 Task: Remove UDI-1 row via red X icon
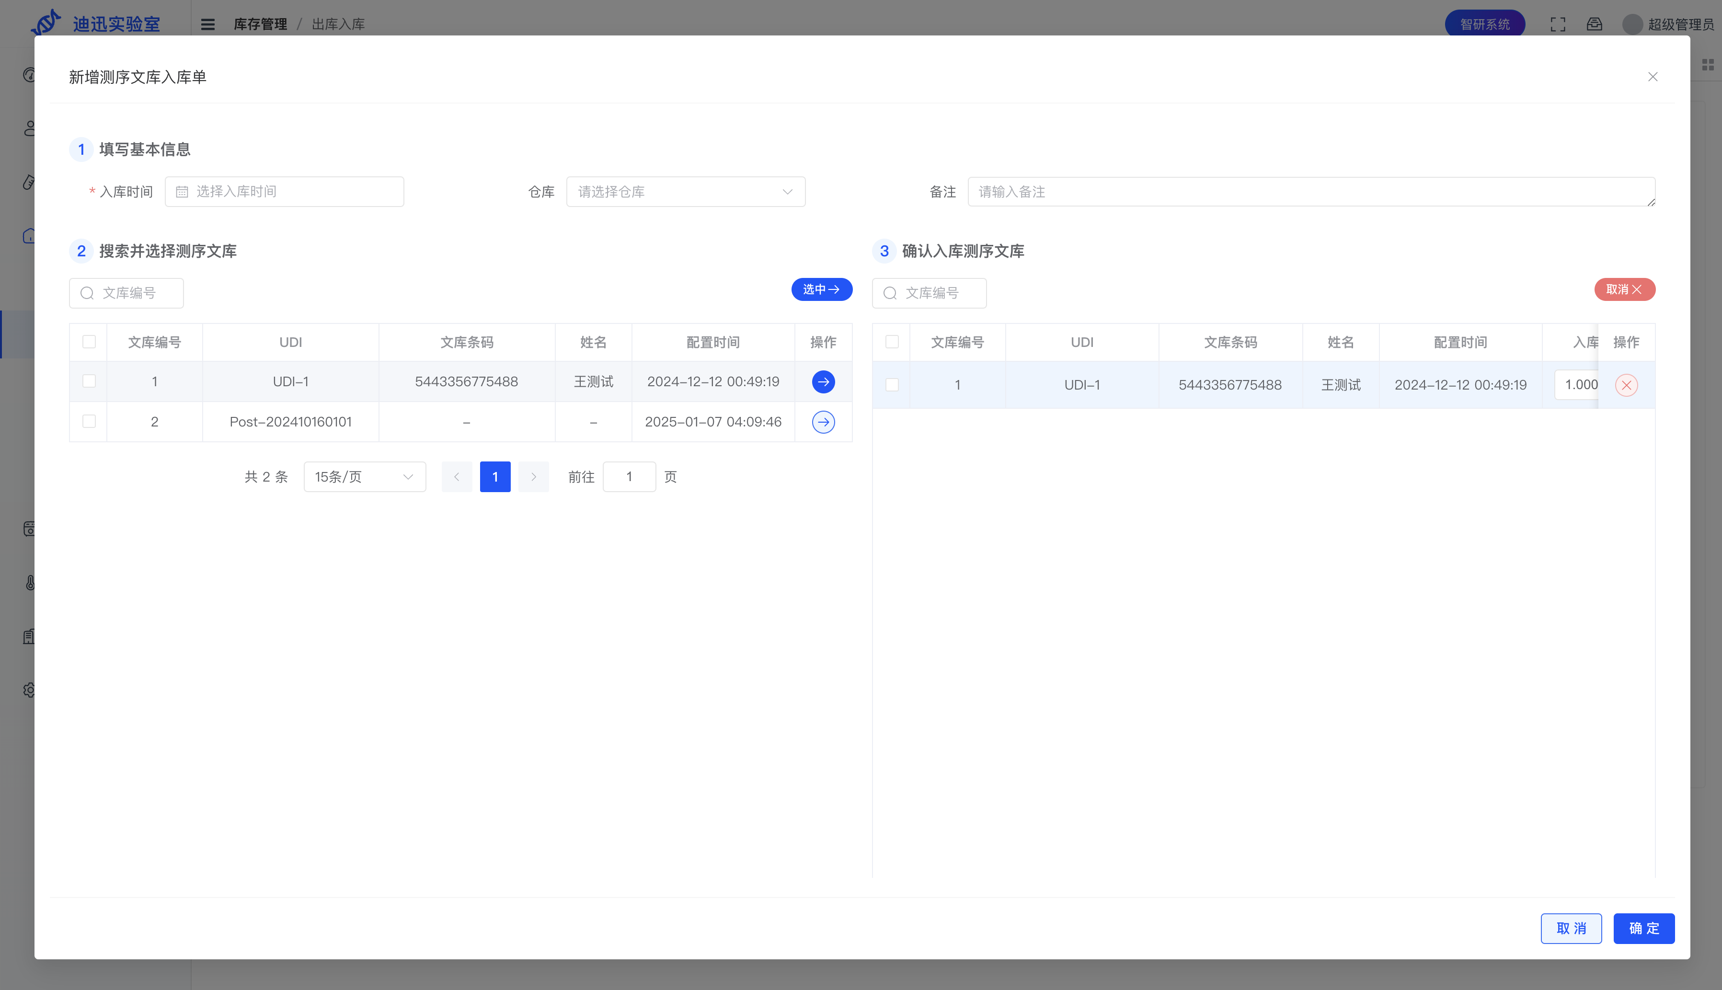pos(1626,385)
